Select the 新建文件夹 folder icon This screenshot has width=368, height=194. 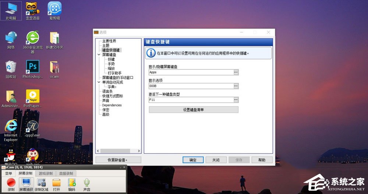pos(54,40)
